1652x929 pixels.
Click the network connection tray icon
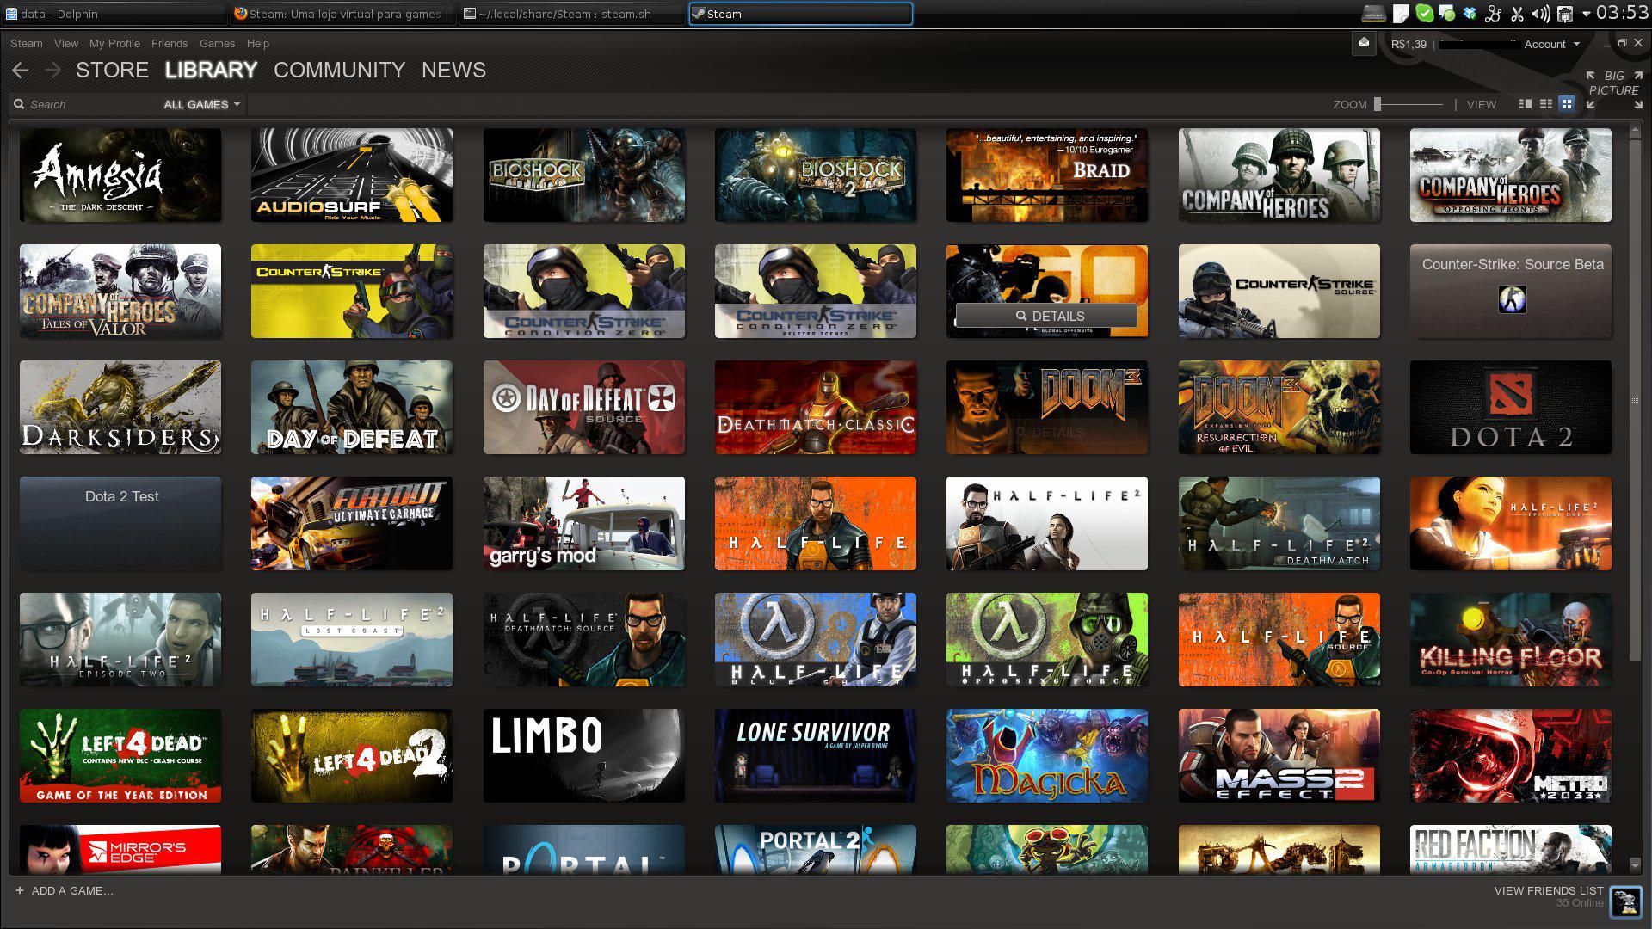(x=1565, y=14)
